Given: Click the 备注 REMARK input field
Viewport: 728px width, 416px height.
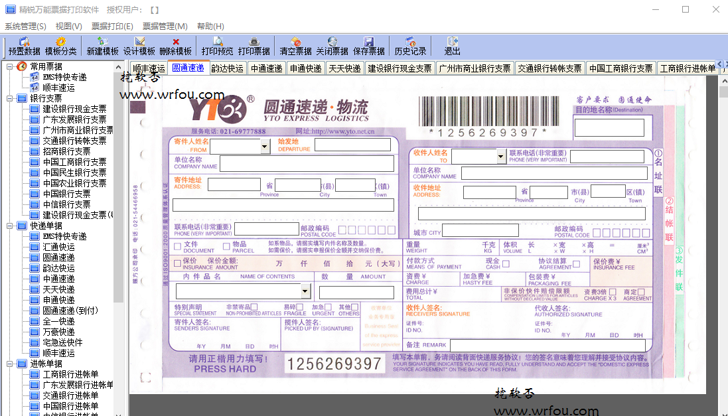Looking at the screenshot, I should 548,346.
